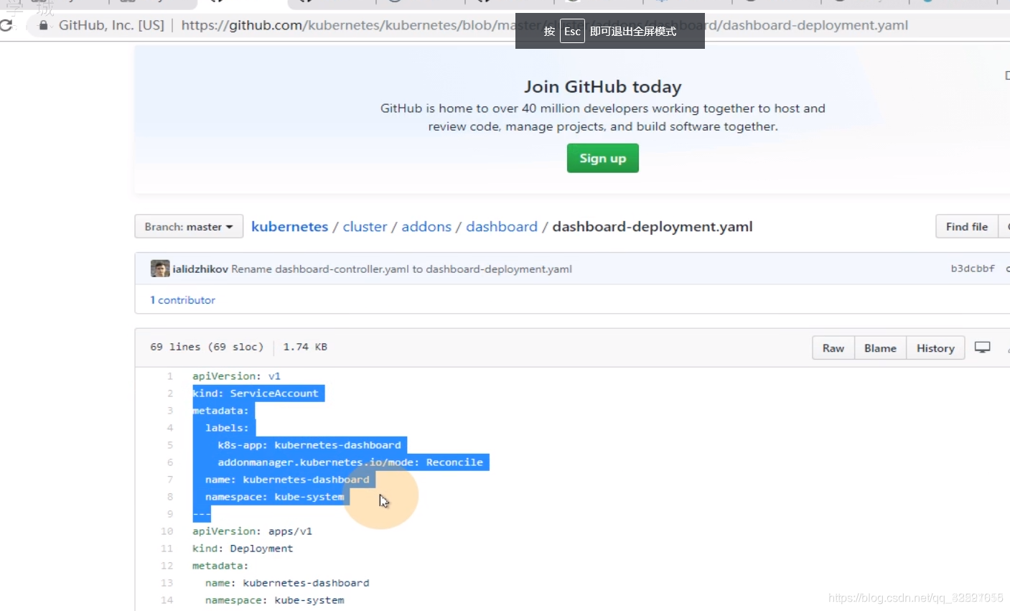Open the kubernetes breadcrumb link
This screenshot has width=1010, height=611.
click(x=289, y=227)
